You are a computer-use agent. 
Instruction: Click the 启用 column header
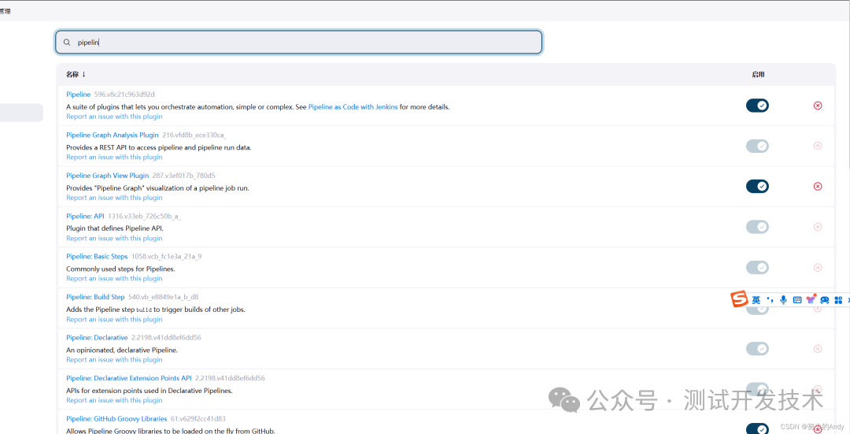click(758, 75)
